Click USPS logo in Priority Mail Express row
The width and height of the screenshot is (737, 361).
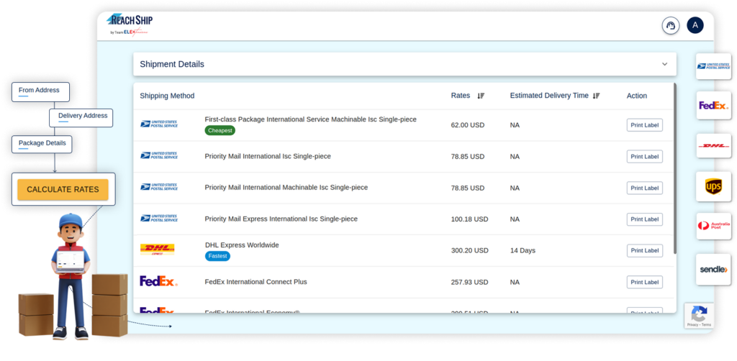(159, 219)
